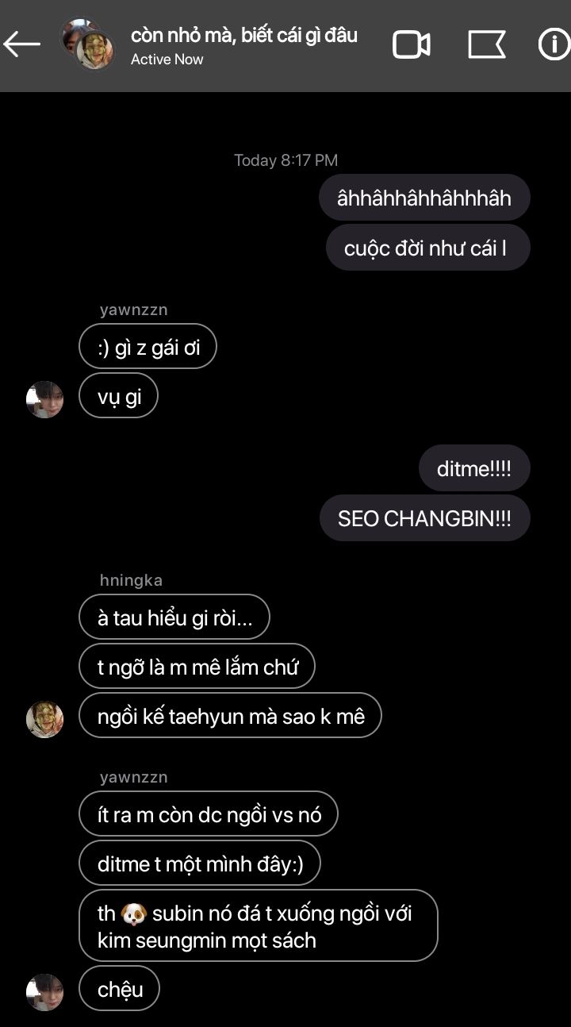Tap the flag icon in the header
This screenshot has height=1027, width=571.
click(487, 44)
